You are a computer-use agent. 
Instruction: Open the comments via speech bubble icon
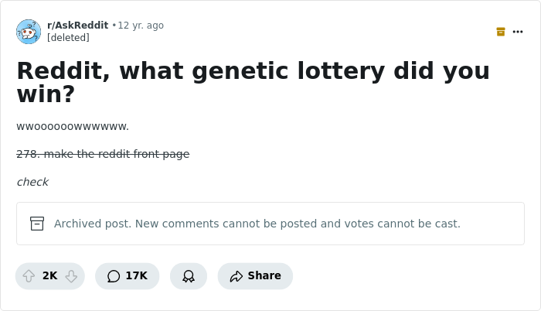pyautogui.click(x=114, y=276)
